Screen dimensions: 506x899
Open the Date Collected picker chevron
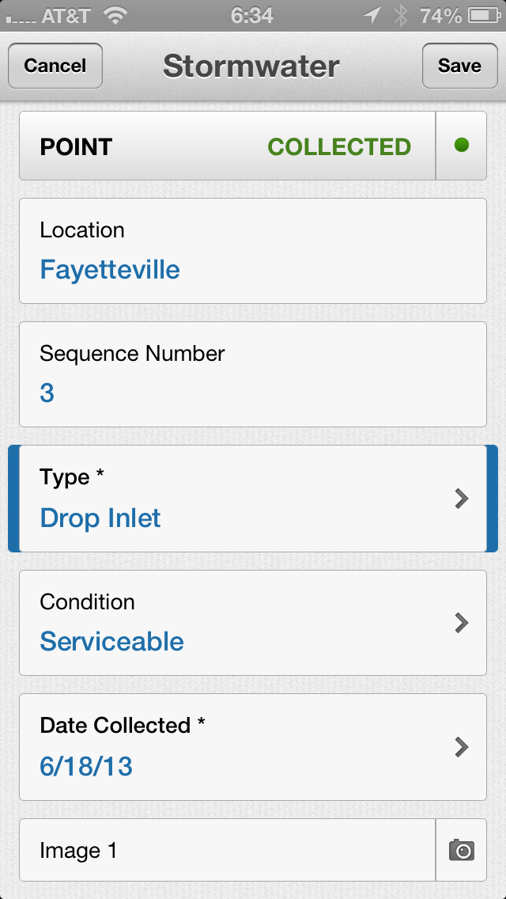pyautogui.click(x=462, y=747)
